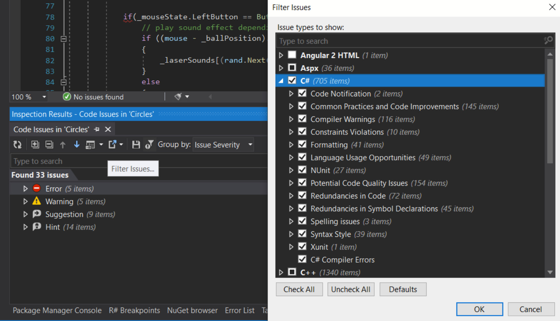Expand the Compiler Warnings category

click(x=291, y=119)
